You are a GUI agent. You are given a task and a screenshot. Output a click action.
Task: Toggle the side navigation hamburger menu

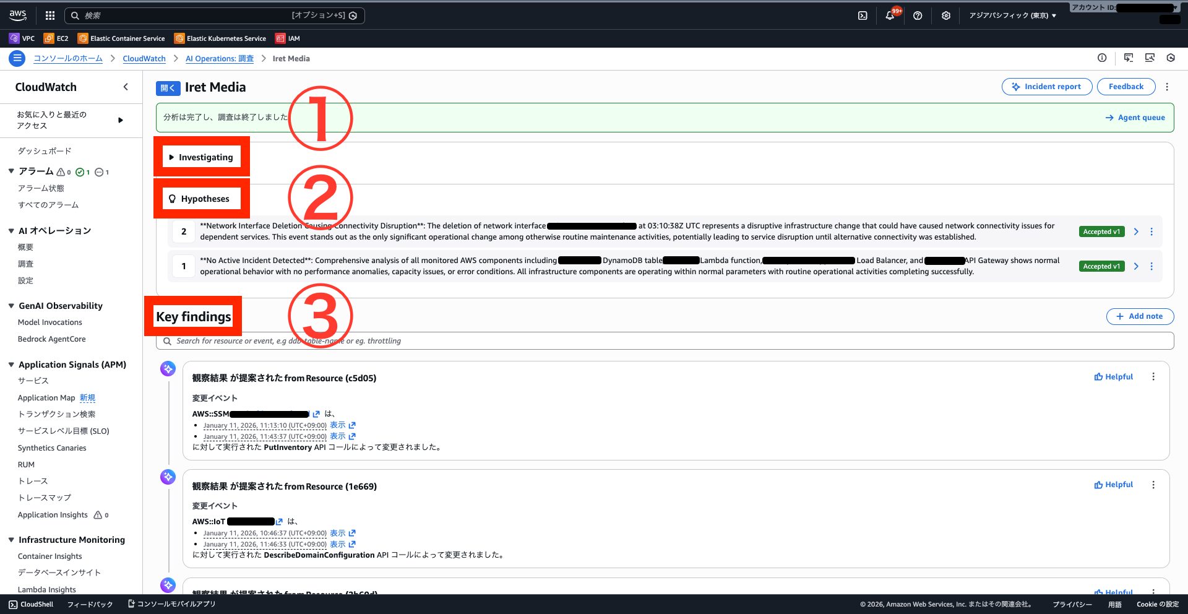pyautogui.click(x=17, y=59)
